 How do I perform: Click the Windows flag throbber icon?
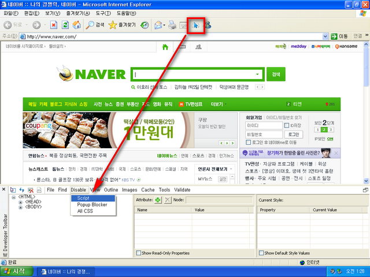click(x=363, y=13)
